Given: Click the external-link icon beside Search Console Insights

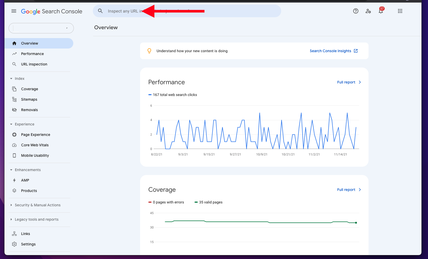Looking at the screenshot, I should pyautogui.click(x=356, y=51).
